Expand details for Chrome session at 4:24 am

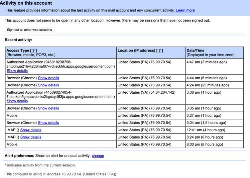(x=48, y=85)
